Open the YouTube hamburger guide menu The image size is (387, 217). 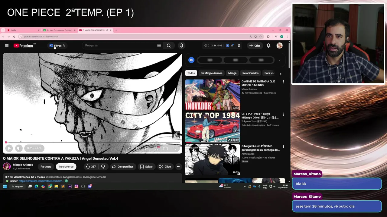(x=7, y=46)
